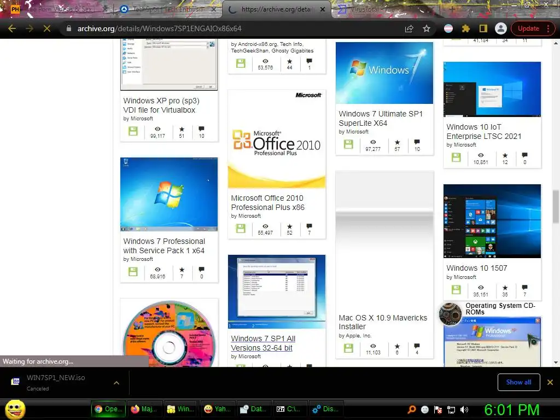Open Operating System CD-ROMs collection
This screenshot has height=420, width=560.
pos(500,308)
